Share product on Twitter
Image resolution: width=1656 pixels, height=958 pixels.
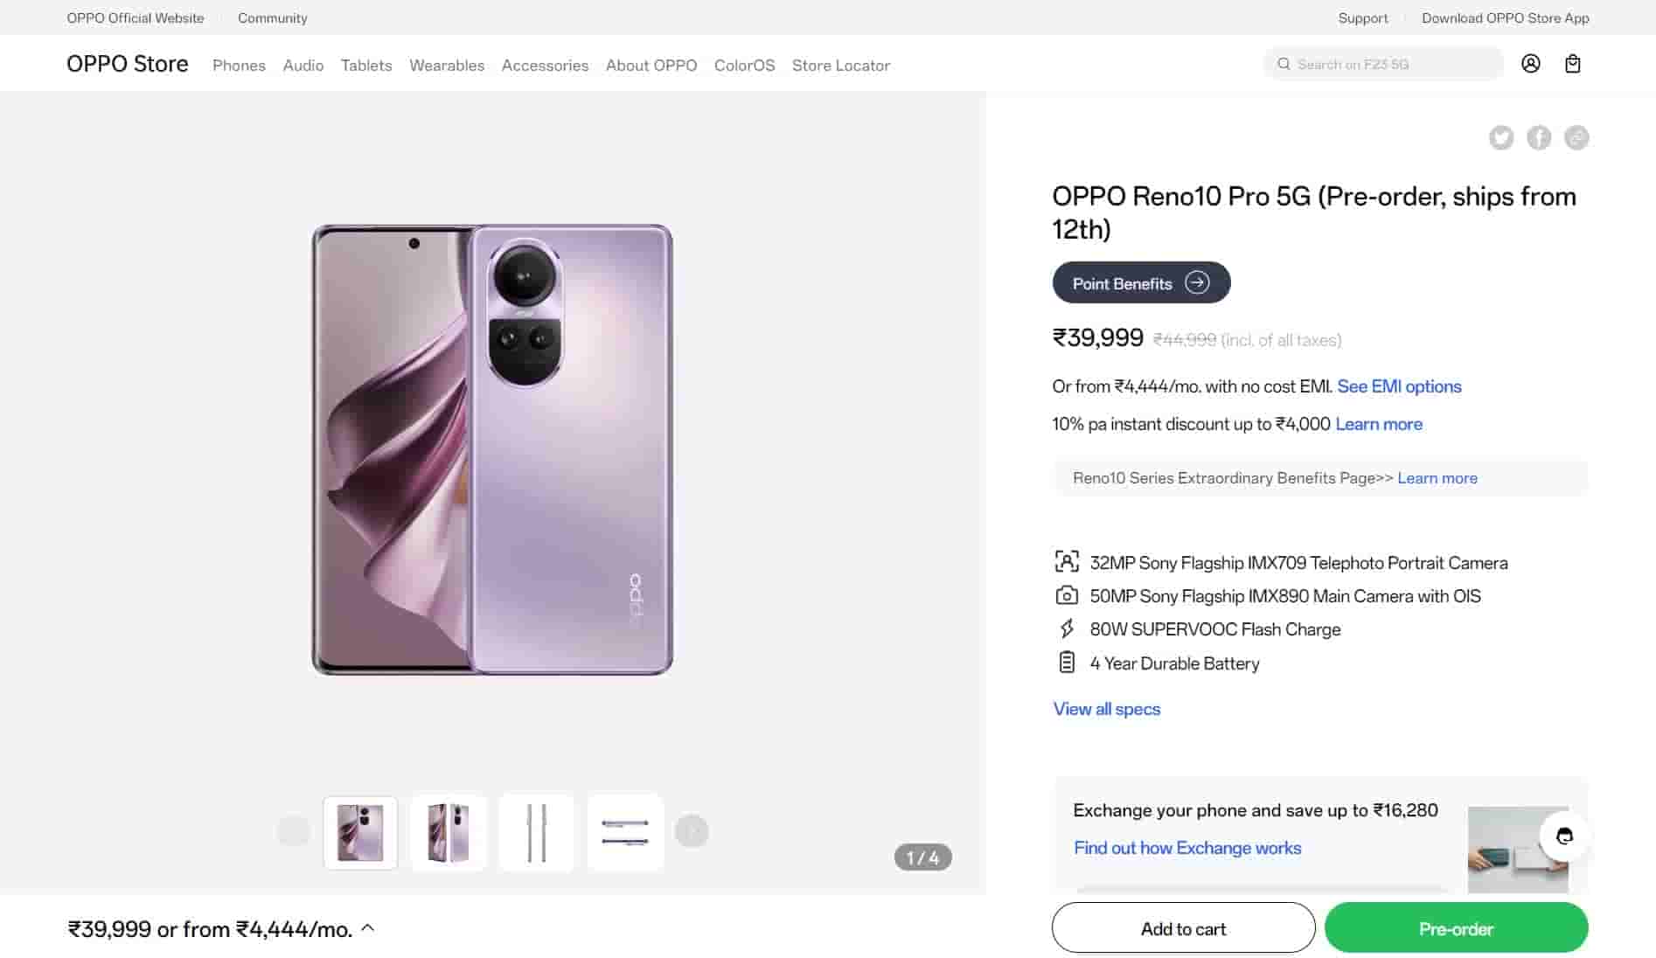coord(1501,137)
